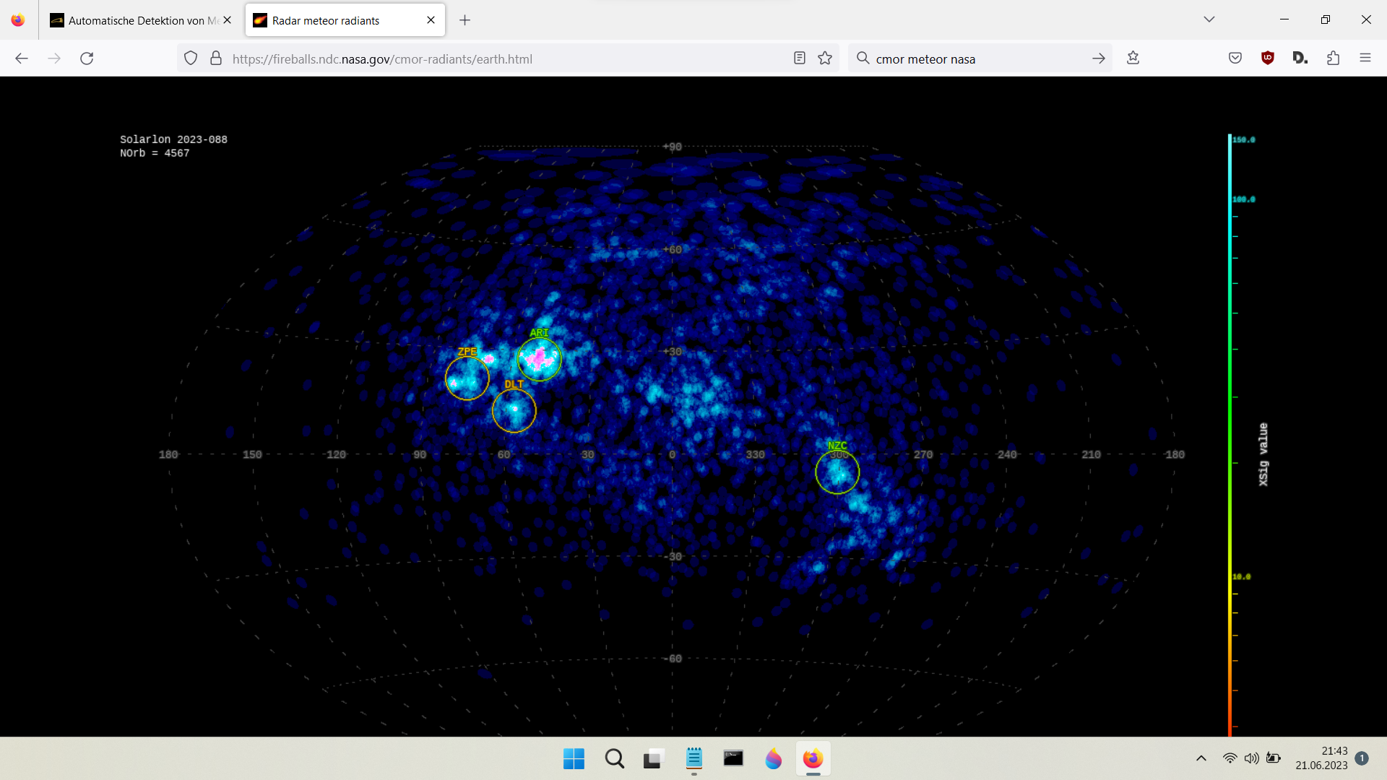This screenshot has height=780, width=1387.
Task: Toggle reader view in address bar
Action: point(800,58)
